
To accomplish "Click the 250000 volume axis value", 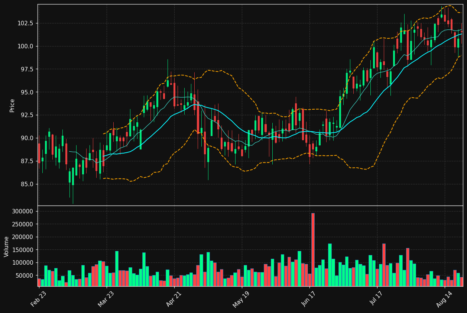I will [x=23, y=225].
